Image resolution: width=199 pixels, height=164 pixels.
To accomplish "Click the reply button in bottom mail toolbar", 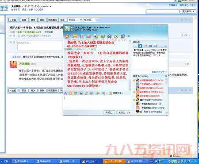I will 24,90.
